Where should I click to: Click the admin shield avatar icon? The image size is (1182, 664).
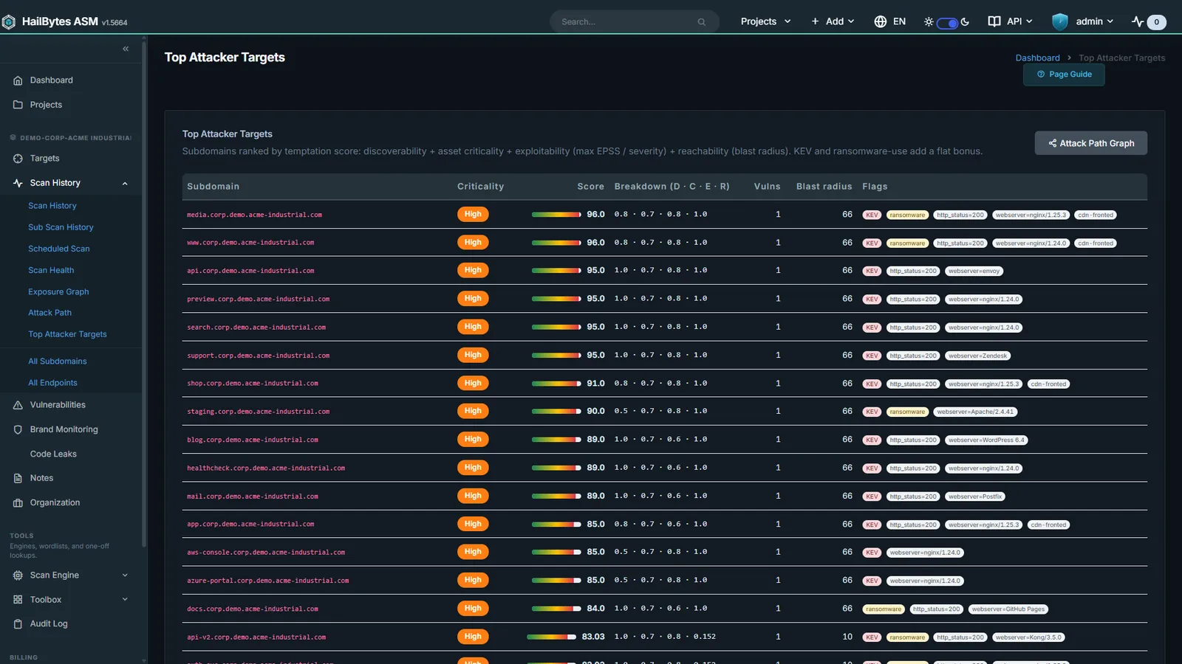point(1060,21)
